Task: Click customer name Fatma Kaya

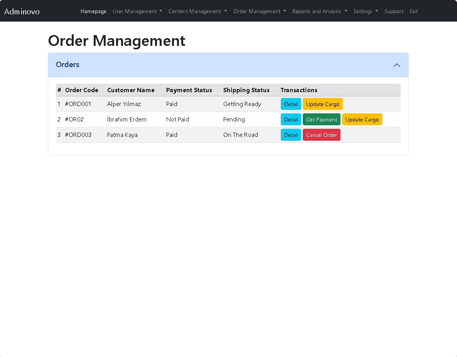Action: (122, 135)
